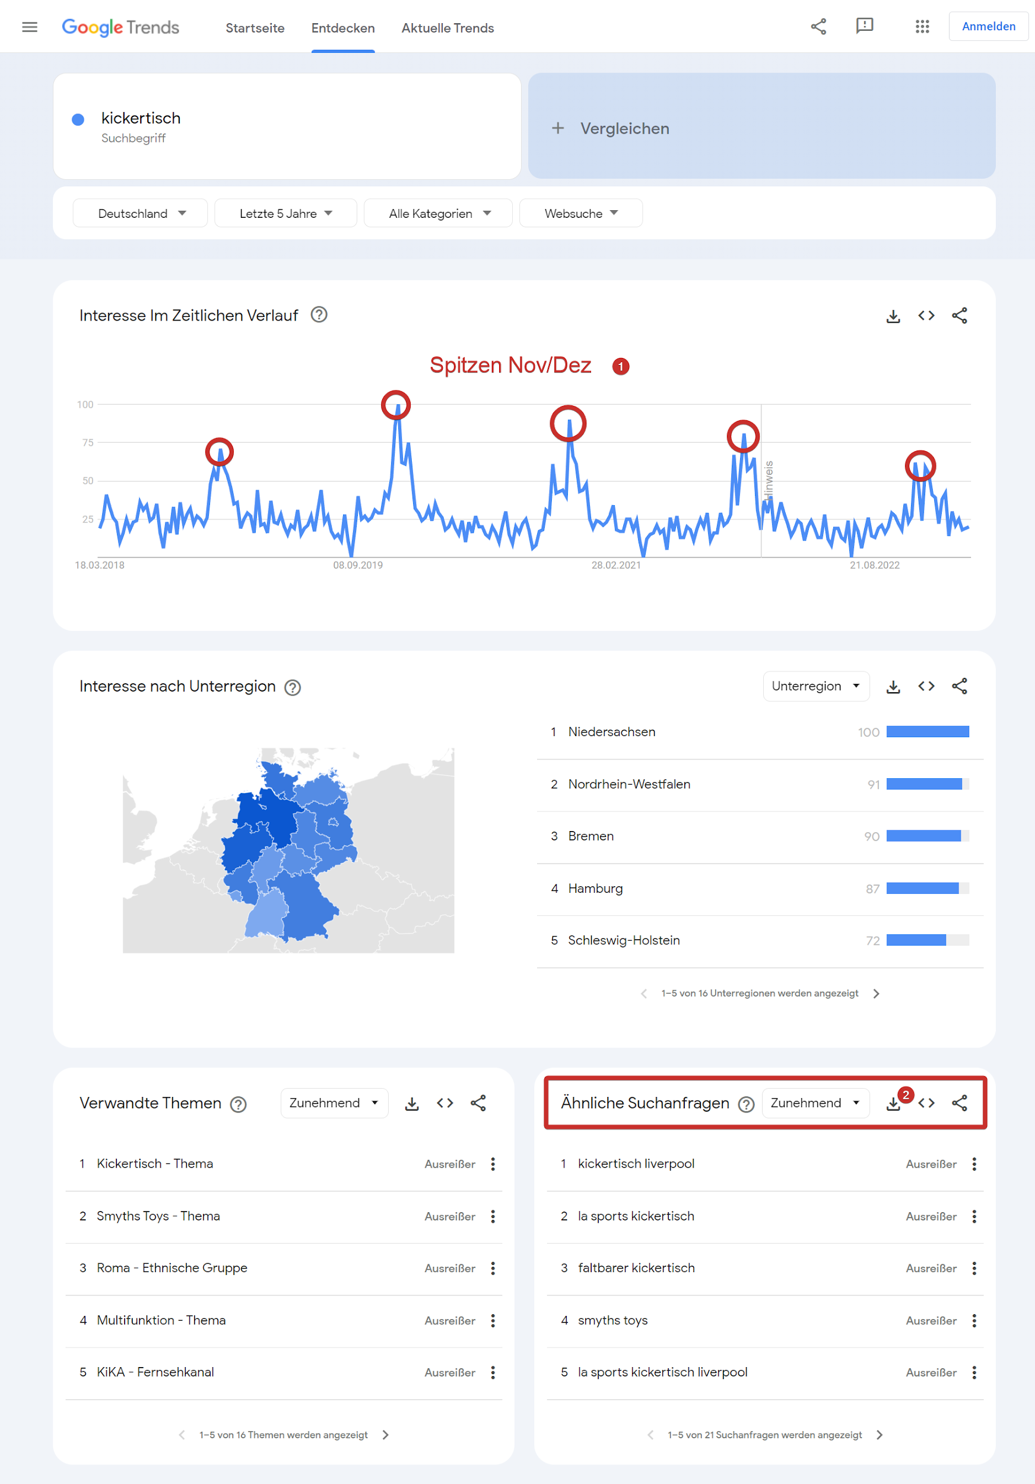The image size is (1035, 1484).
Task: Open the la sports kickertisch query
Action: [636, 1216]
